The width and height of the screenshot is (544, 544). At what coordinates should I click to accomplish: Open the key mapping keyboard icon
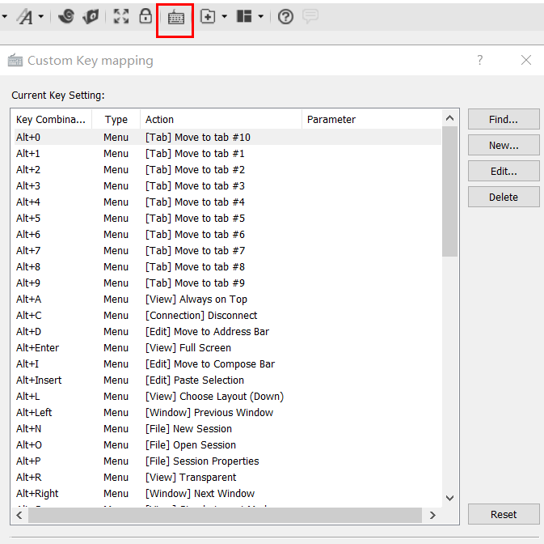175,17
